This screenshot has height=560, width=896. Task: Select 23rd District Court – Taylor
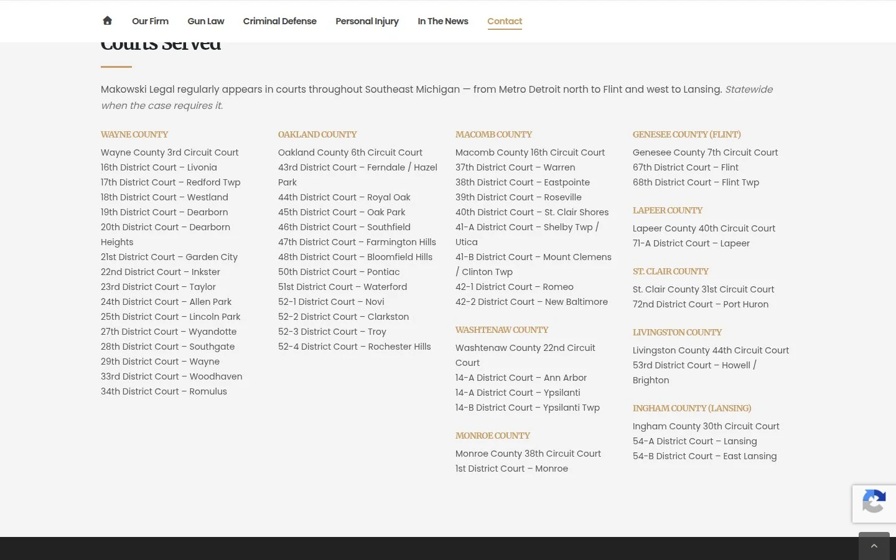[x=159, y=287]
